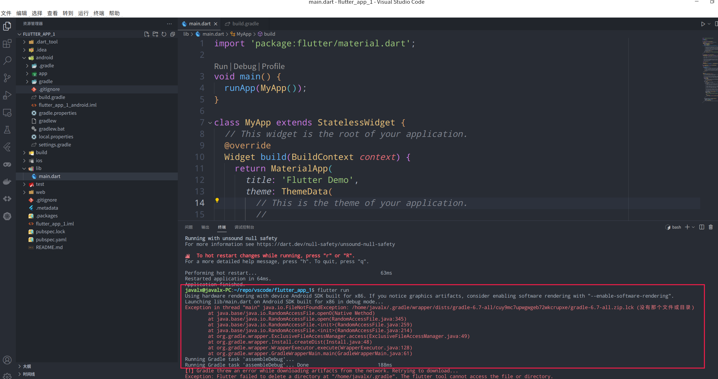This screenshot has height=379, width=718.
Task: Kill terminal with trash icon
Action: coord(711,227)
